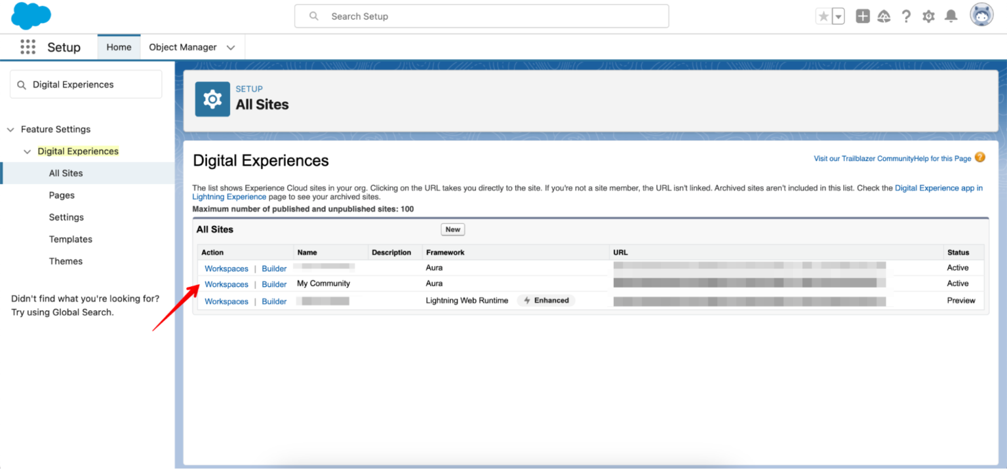The height and width of the screenshot is (469, 1007).
Task: Click the Status column header
Action: (x=958, y=252)
